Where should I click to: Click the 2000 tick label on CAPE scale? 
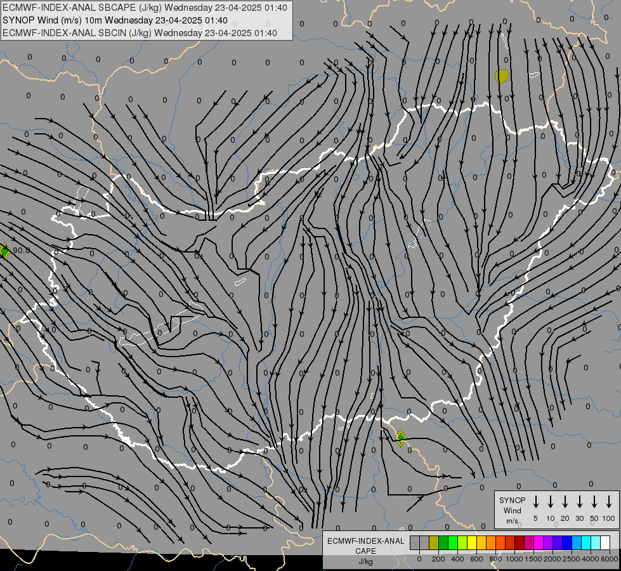[x=552, y=559]
